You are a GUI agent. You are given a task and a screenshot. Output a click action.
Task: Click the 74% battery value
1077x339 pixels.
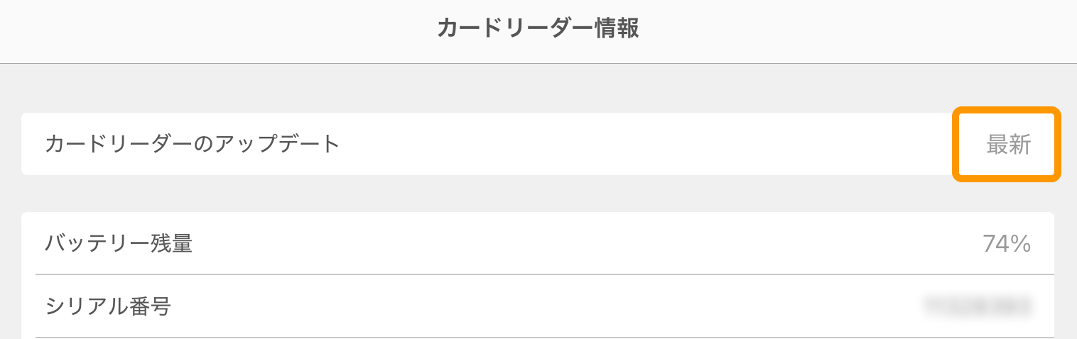(x=1007, y=244)
